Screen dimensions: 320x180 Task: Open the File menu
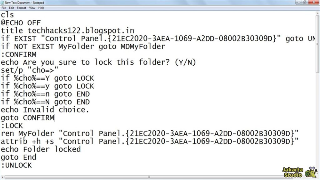pos(4,8)
